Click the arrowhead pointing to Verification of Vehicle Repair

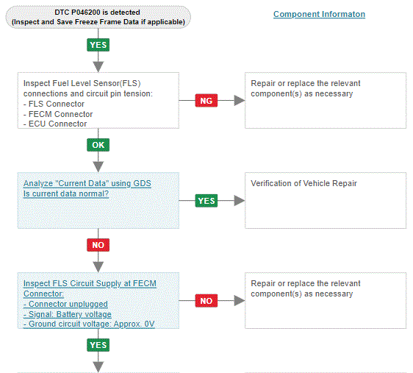239,201
